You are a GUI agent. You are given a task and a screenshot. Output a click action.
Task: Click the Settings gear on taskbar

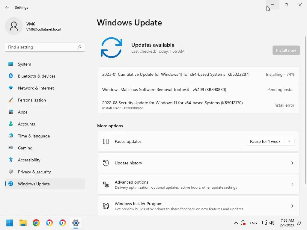76,223
